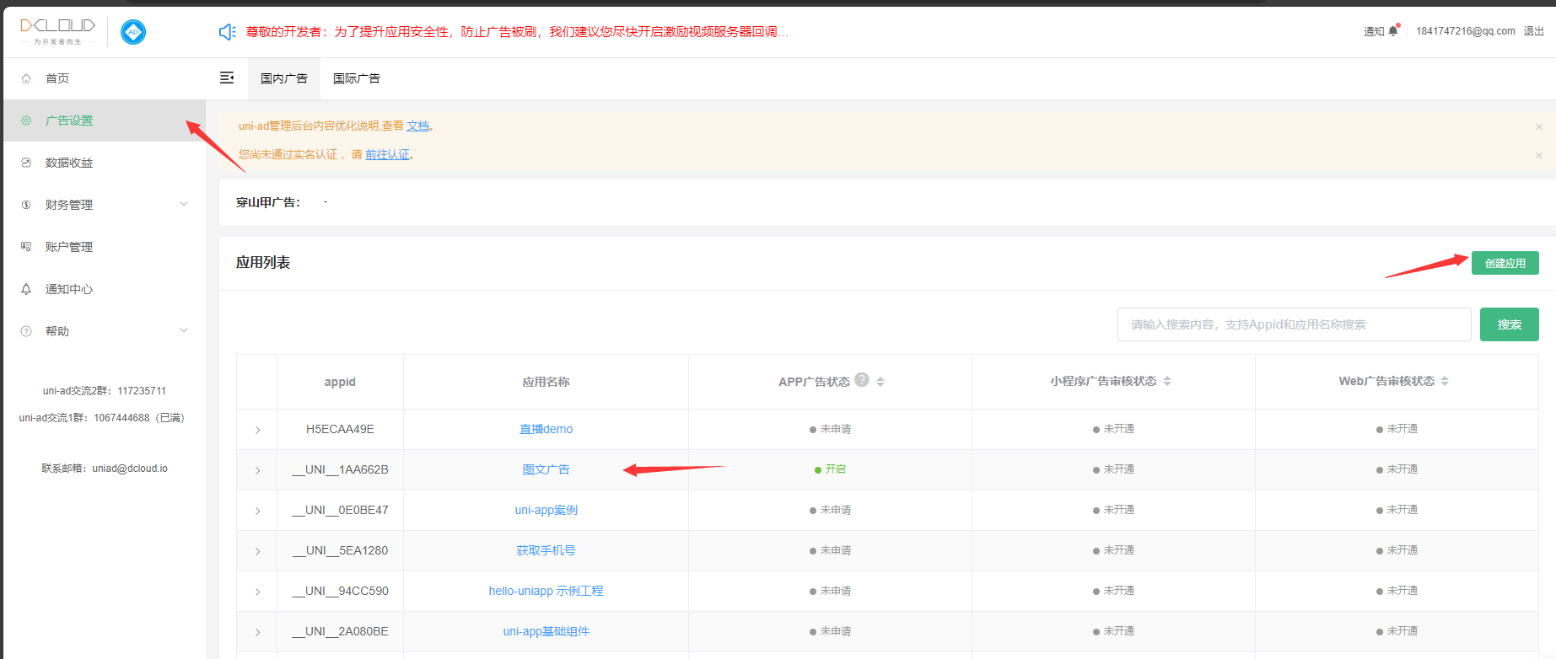Dismiss the 实名认证 warning with its X
Image resolution: width=1556 pixels, height=659 pixels.
[1539, 155]
